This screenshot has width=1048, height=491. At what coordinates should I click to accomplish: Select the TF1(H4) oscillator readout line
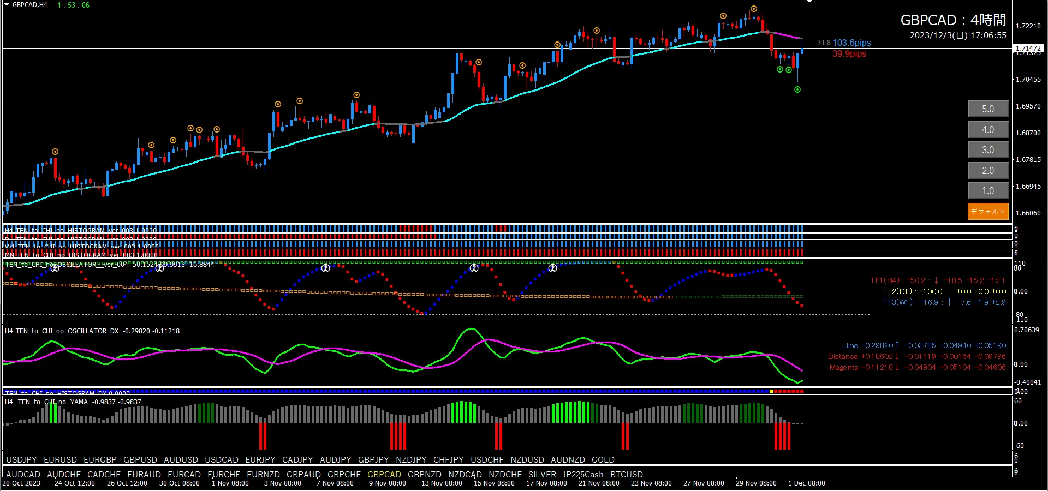938,280
